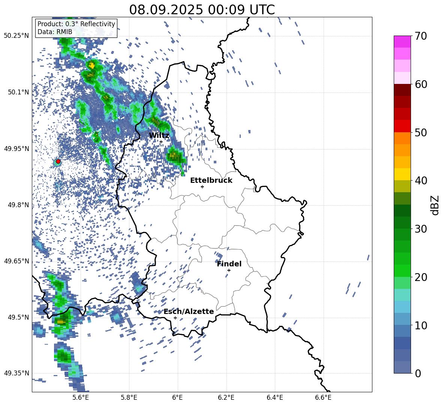Click the dark maroon colorbar segment below 60
This screenshot has width=444, height=405.
(x=402, y=90)
